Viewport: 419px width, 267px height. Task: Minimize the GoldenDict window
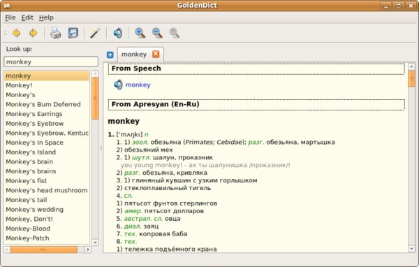[386, 6]
